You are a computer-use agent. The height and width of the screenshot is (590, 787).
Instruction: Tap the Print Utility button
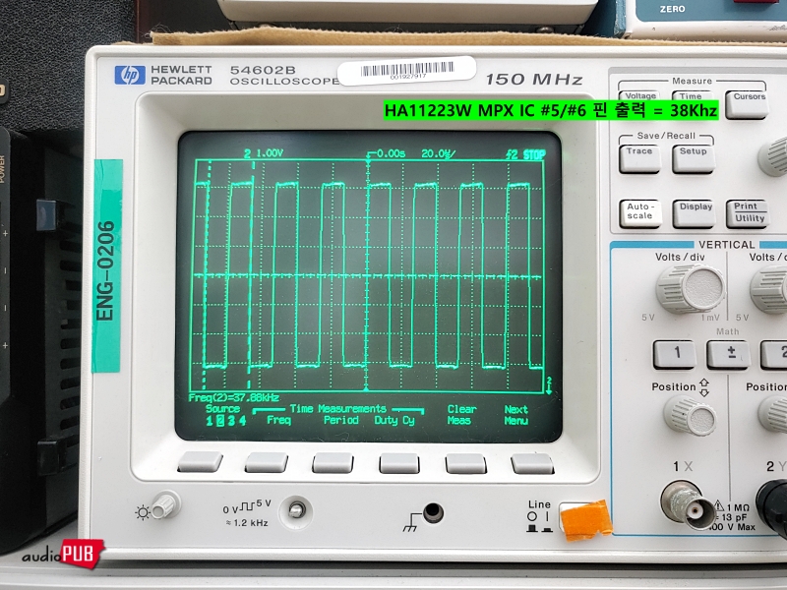[x=748, y=214]
